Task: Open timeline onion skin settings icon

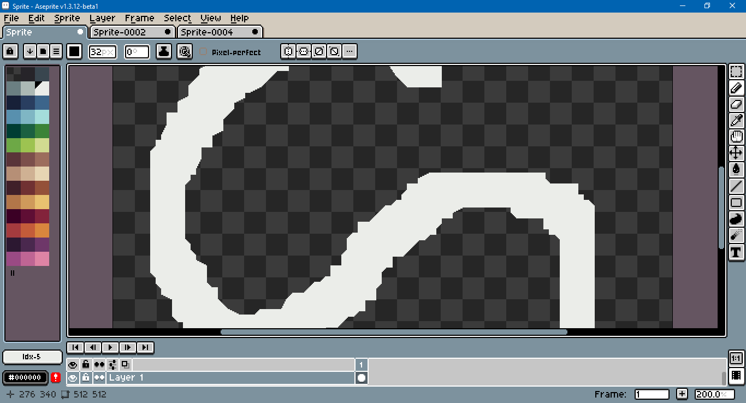Action: [x=113, y=364]
